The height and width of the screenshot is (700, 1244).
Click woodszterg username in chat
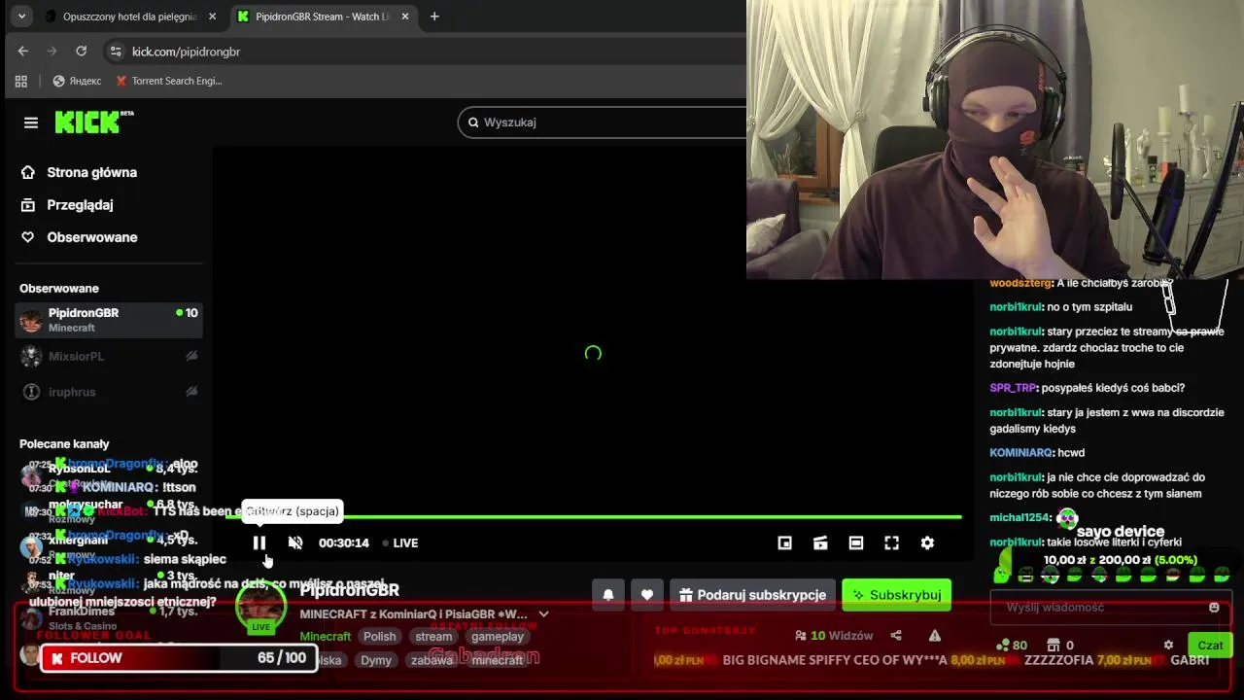(1020, 283)
